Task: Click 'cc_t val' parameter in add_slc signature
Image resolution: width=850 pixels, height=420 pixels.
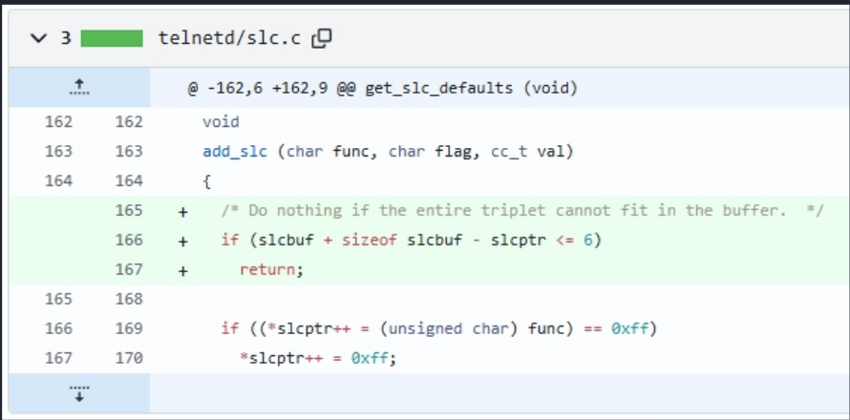Action: [x=528, y=152]
